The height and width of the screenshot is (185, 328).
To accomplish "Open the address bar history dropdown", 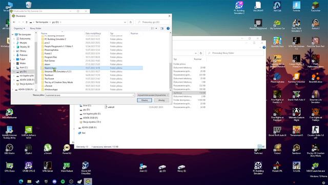I will click(x=125, y=22).
